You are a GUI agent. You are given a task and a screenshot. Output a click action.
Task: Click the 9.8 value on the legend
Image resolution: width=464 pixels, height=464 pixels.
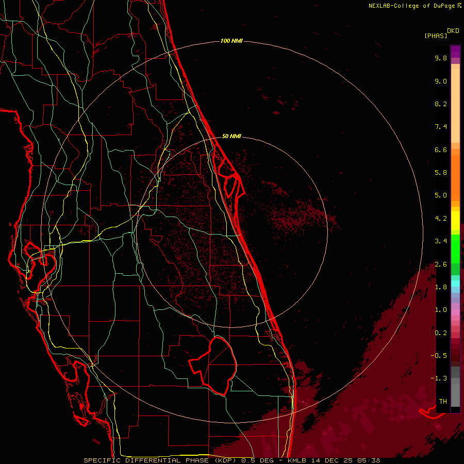pyautogui.click(x=440, y=58)
